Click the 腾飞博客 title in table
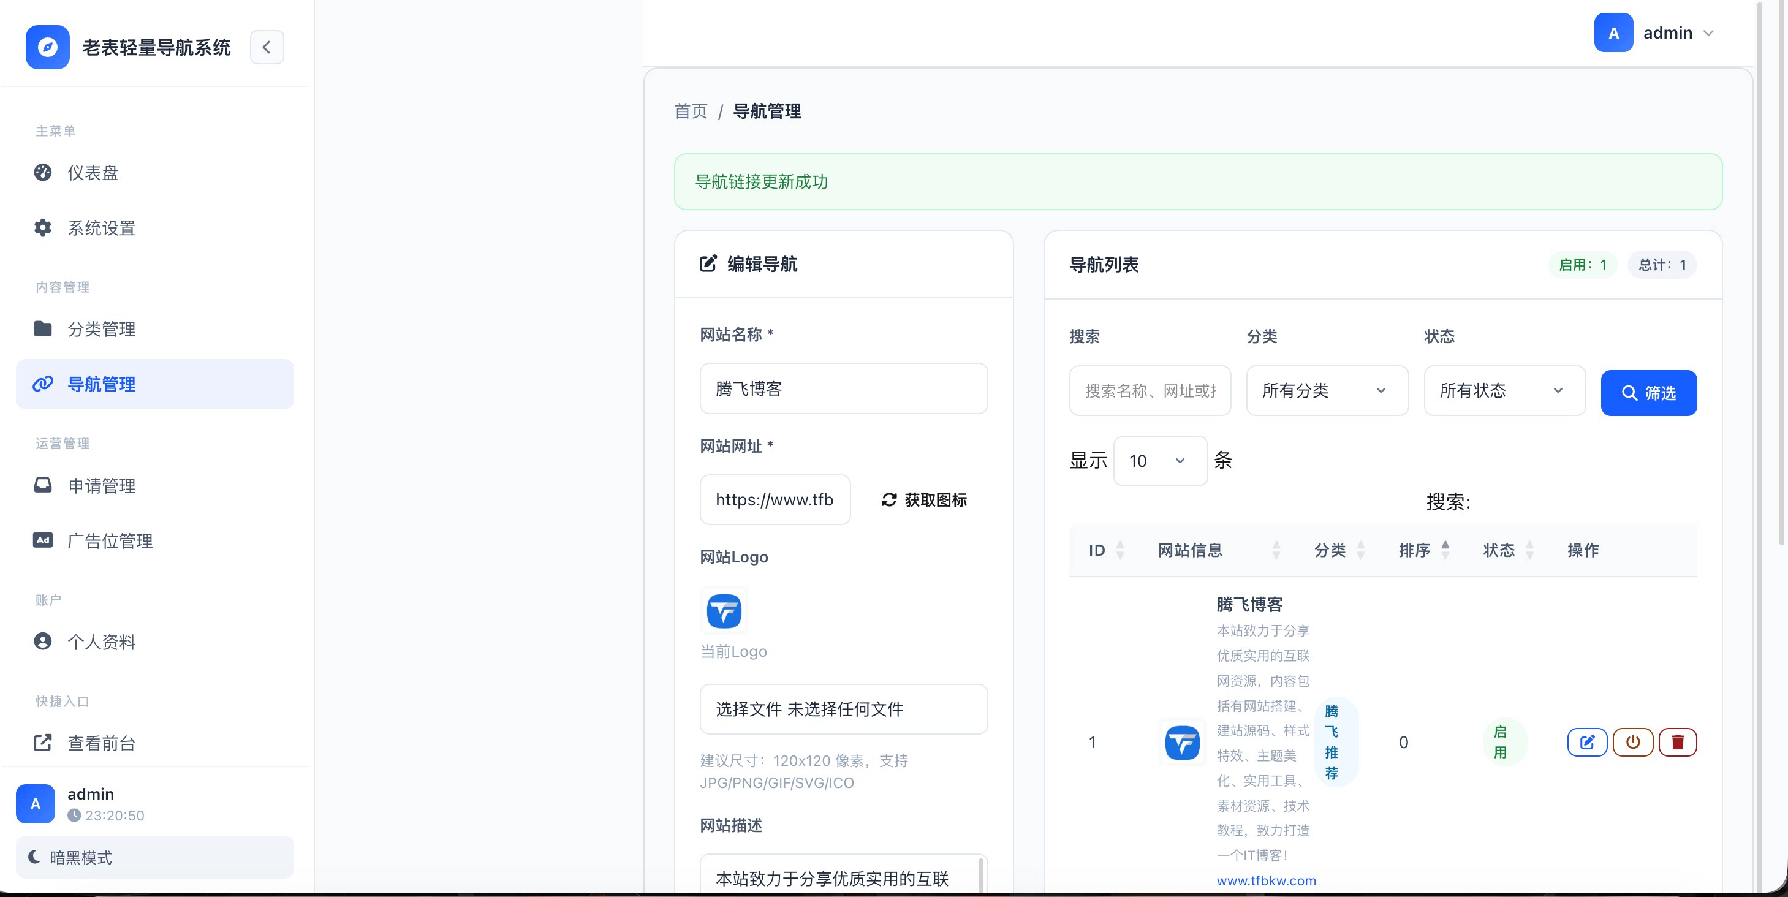This screenshot has width=1788, height=897. (1249, 605)
